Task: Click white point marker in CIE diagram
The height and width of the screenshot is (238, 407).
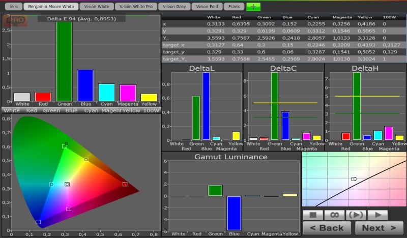Action: [67, 184]
